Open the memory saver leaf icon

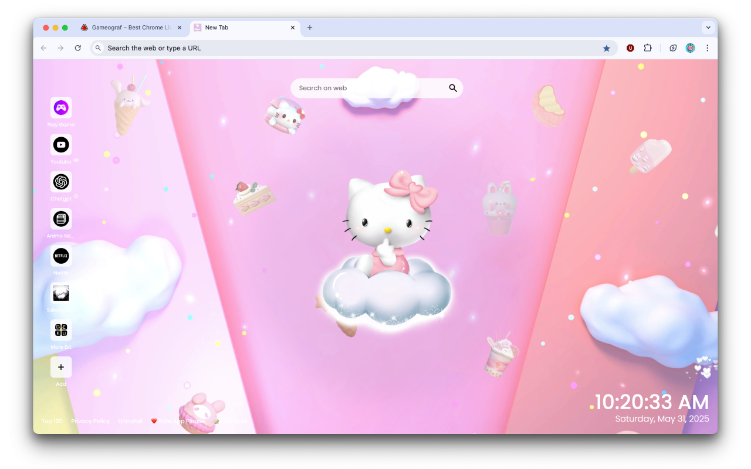(x=673, y=48)
